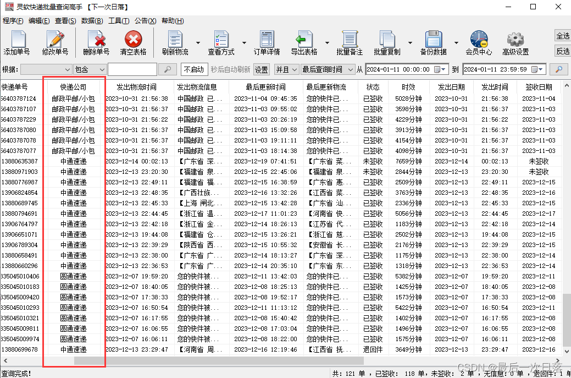Click the 删除单号 delete number icon
The image size is (571, 378).
tap(96, 43)
